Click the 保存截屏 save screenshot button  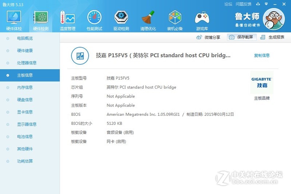242,37
